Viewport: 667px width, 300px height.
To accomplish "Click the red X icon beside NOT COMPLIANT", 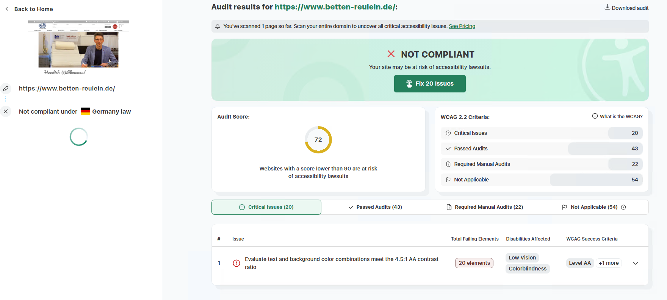I will (391, 54).
